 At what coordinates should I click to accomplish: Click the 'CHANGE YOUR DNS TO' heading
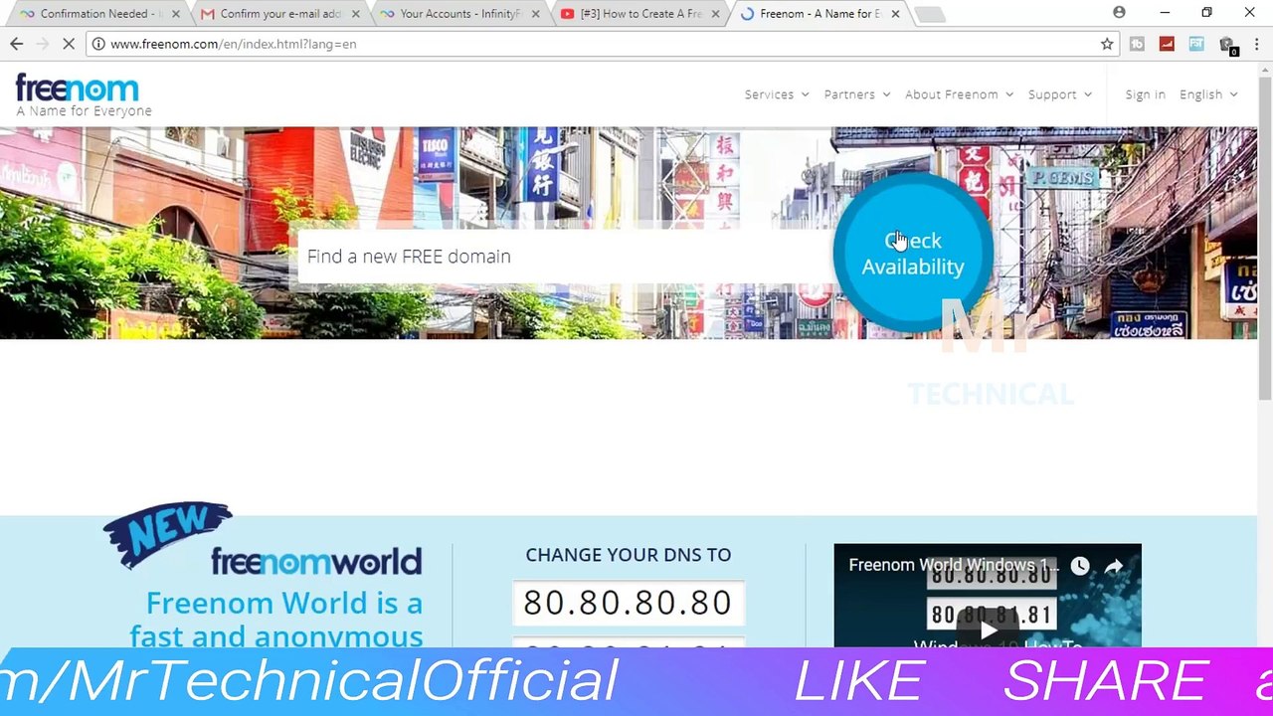click(x=629, y=555)
